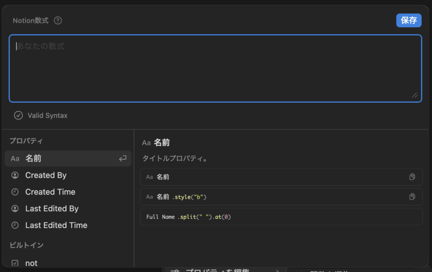
Task: Click the 名前 example row
Action: 281,177
